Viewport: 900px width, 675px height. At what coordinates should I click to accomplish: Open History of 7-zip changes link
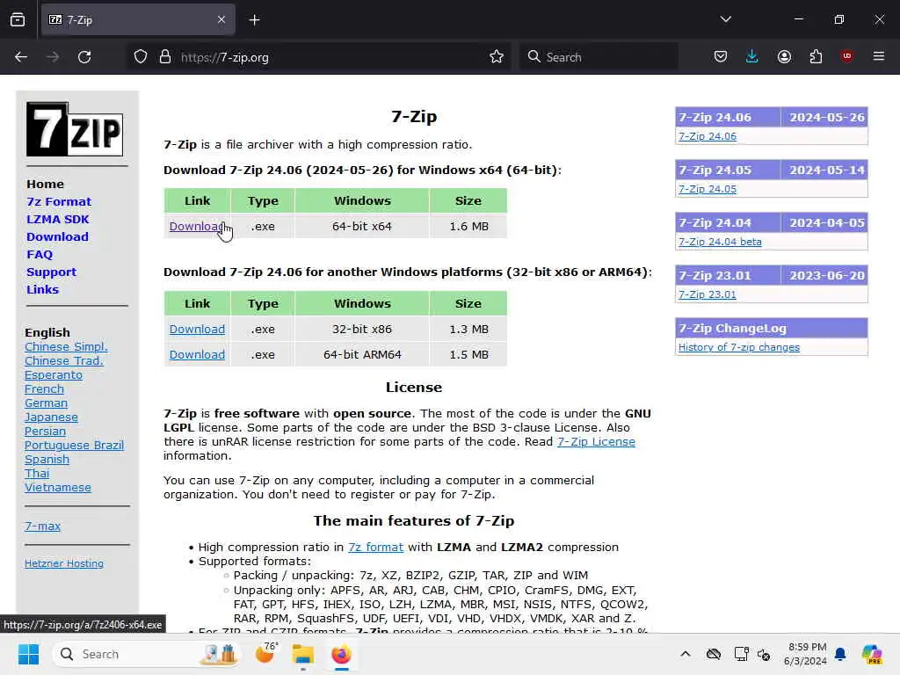pos(738,347)
